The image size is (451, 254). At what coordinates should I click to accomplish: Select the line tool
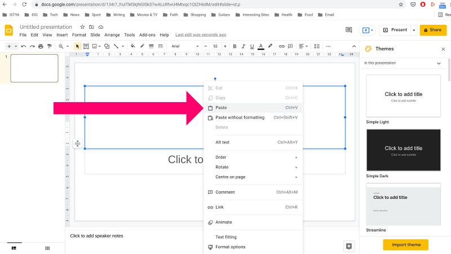[x=116, y=46]
